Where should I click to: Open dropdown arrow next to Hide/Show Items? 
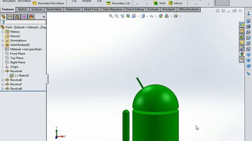click(156, 16)
